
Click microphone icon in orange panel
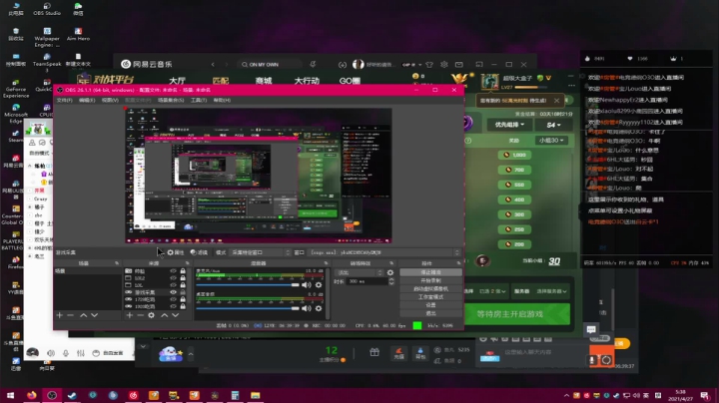(x=592, y=360)
